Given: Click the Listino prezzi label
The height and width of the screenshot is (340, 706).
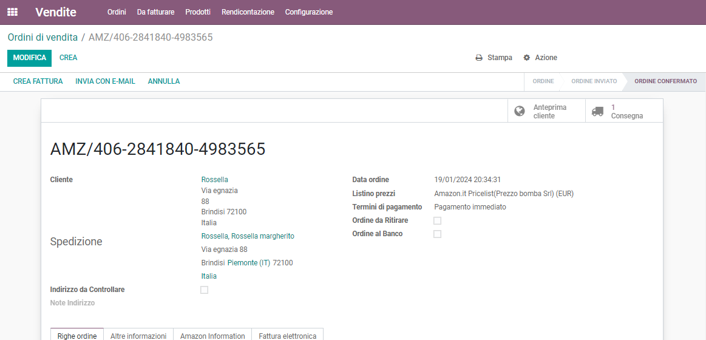Looking at the screenshot, I should click(374, 194).
